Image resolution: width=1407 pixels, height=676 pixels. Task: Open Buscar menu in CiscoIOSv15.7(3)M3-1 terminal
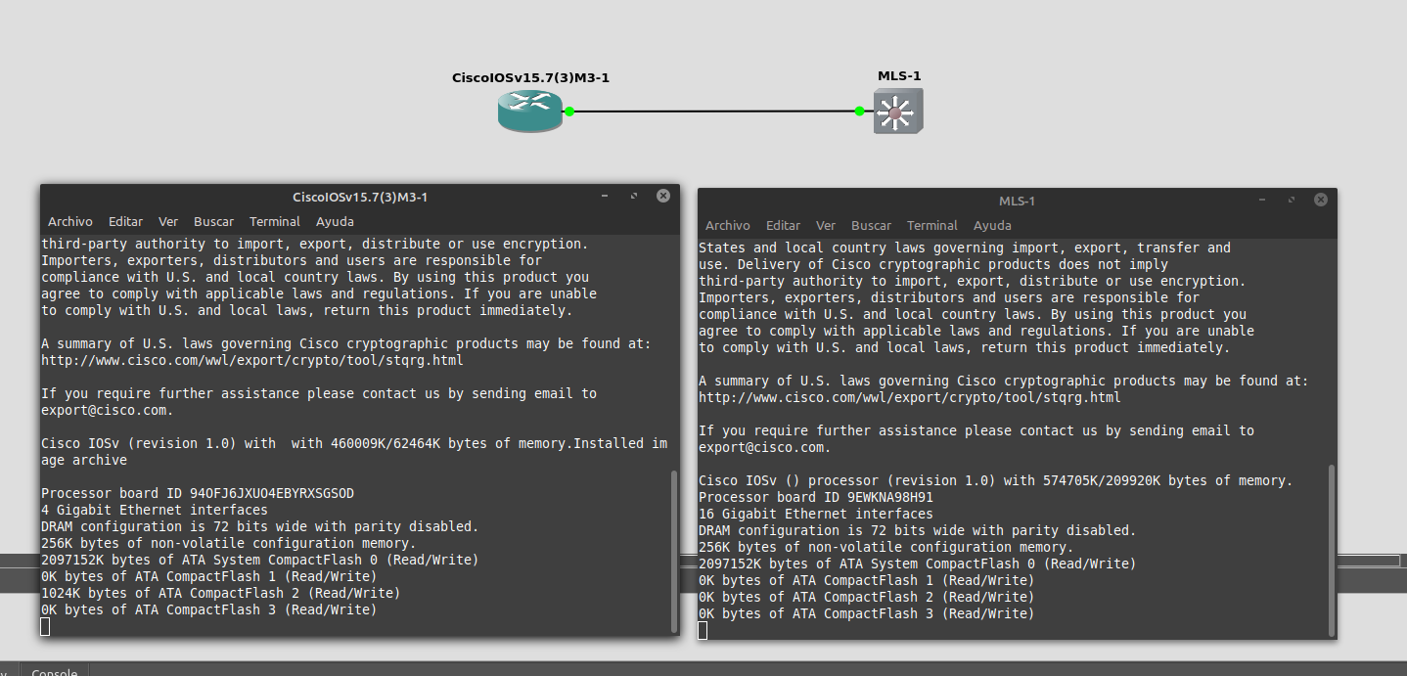click(213, 222)
